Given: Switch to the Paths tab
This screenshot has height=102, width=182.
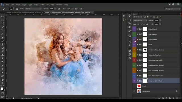Looking at the screenshot, I should tap(148, 14).
